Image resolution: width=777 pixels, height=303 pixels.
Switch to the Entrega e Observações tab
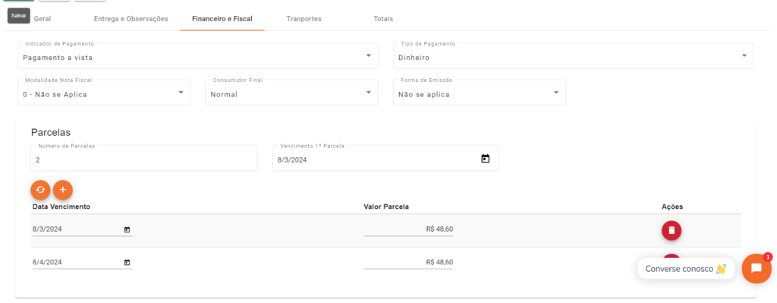click(x=131, y=19)
